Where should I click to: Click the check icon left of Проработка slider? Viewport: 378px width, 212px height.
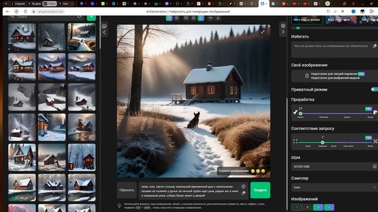(x=295, y=112)
